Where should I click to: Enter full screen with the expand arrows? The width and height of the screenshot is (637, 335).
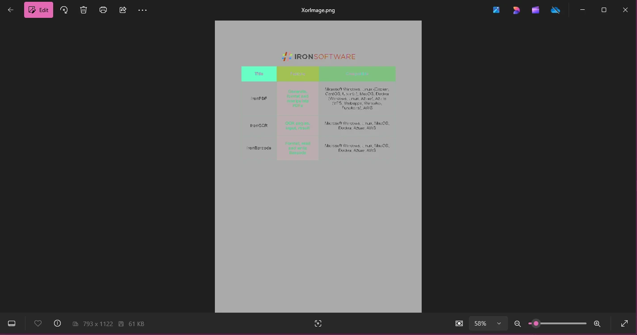click(x=624, y=323)
